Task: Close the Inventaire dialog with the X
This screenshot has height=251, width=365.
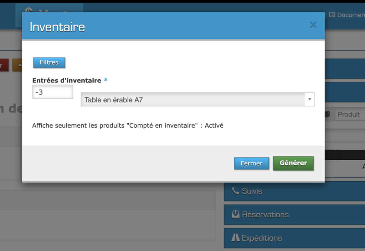Action: click(x=313, y=25)
